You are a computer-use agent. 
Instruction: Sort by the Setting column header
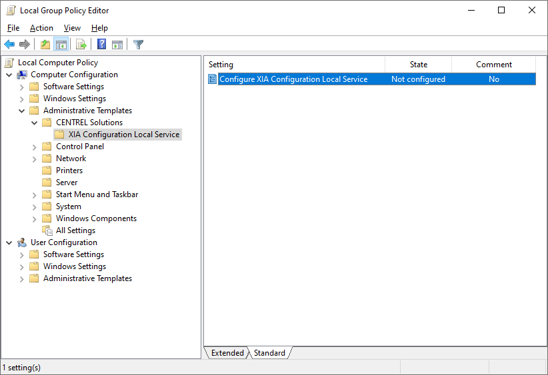tap(294, 65)
